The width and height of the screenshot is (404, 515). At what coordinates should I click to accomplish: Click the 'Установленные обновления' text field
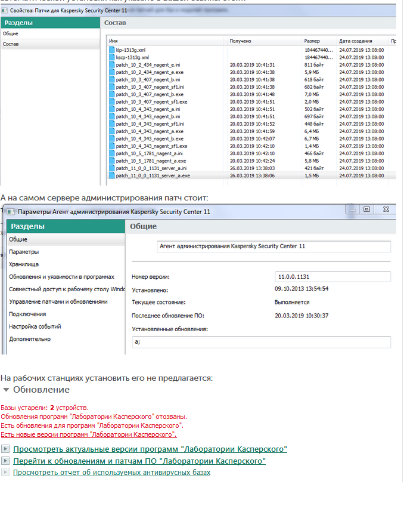tap(261, 342)
